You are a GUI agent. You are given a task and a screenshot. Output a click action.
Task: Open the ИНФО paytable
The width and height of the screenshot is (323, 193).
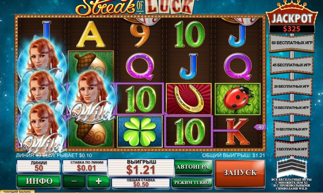coord(38,181)
